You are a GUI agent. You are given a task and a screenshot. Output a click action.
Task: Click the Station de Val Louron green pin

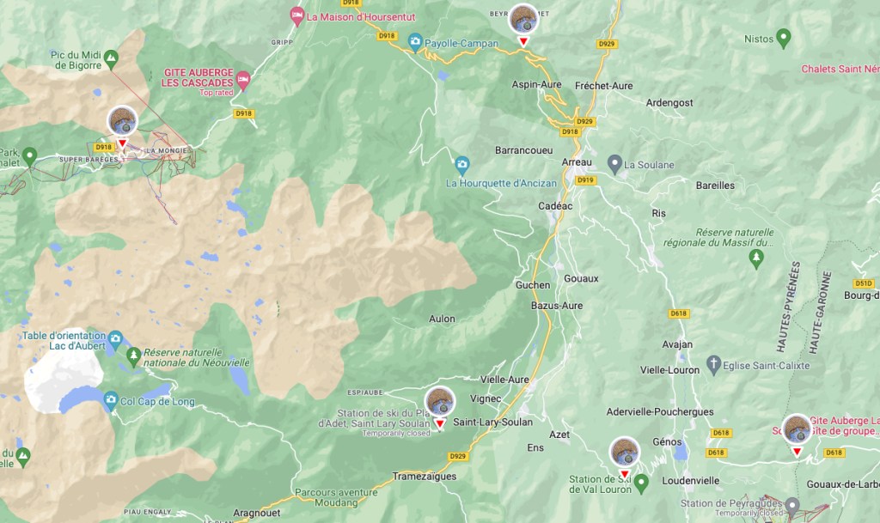(641, 483)
